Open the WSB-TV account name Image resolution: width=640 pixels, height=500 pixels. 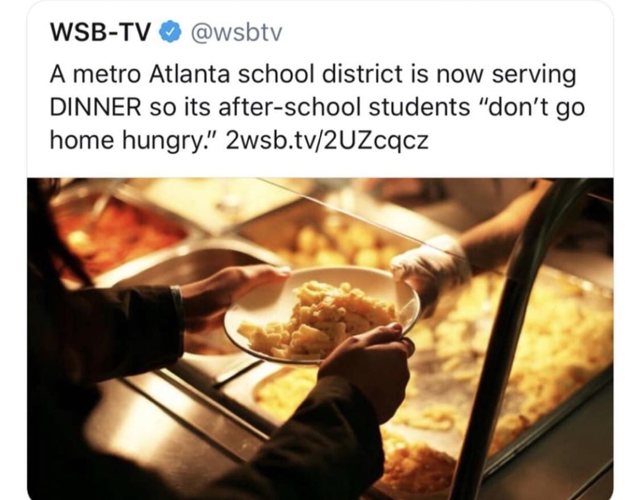pos(100,32)
